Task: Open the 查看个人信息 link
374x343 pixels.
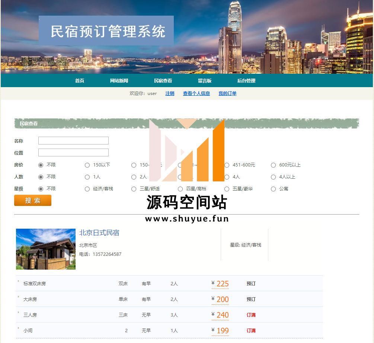Action: (x=196, y=93)
